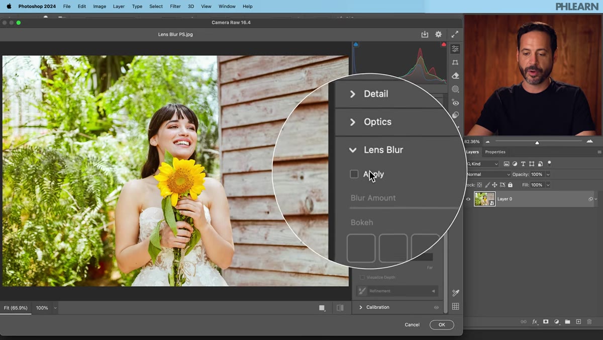
Task: Select the Geometry crop tool in Camera Raw
Action: 455,62
